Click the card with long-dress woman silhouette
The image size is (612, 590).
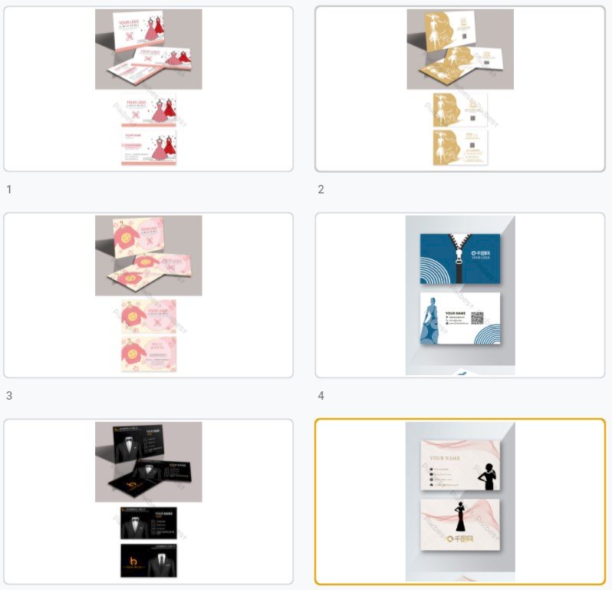(x=460, y=524)
